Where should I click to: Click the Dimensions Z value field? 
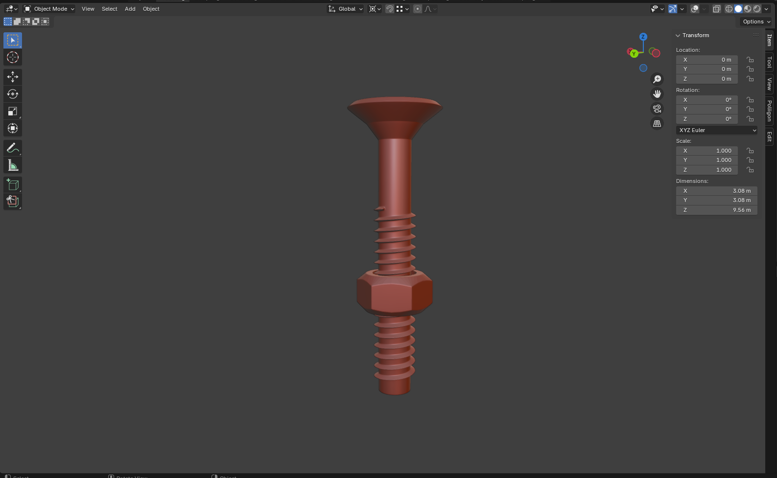coord(716,210)
